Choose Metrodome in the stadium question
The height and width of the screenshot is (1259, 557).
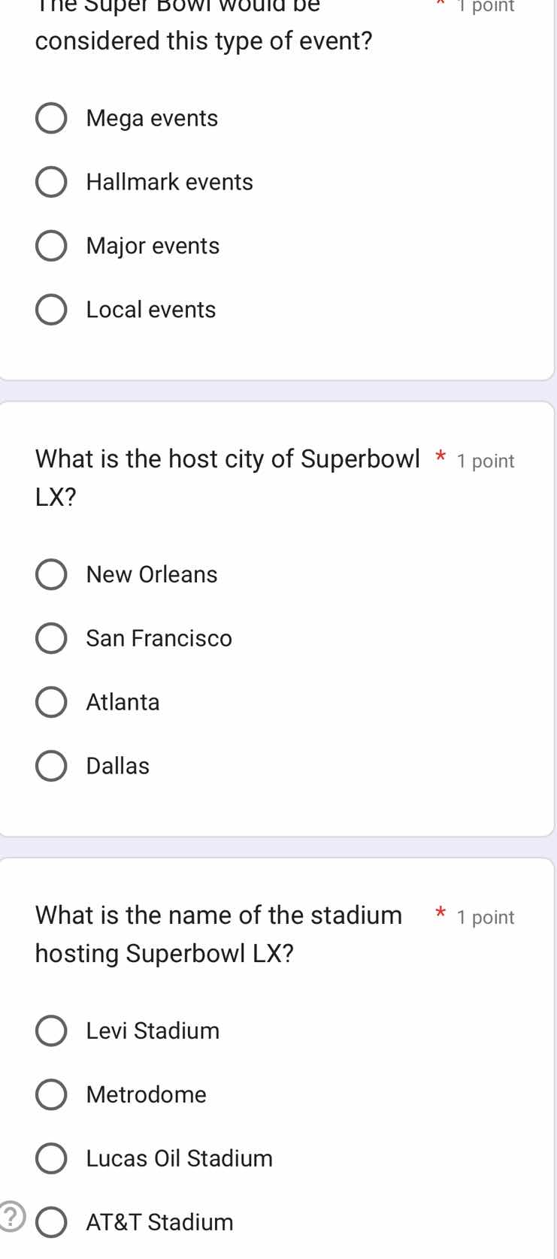point(50,1094)
